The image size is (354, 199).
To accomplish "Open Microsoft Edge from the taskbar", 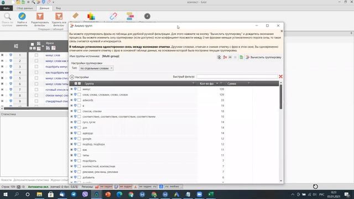I will click(x=119, y=194).
